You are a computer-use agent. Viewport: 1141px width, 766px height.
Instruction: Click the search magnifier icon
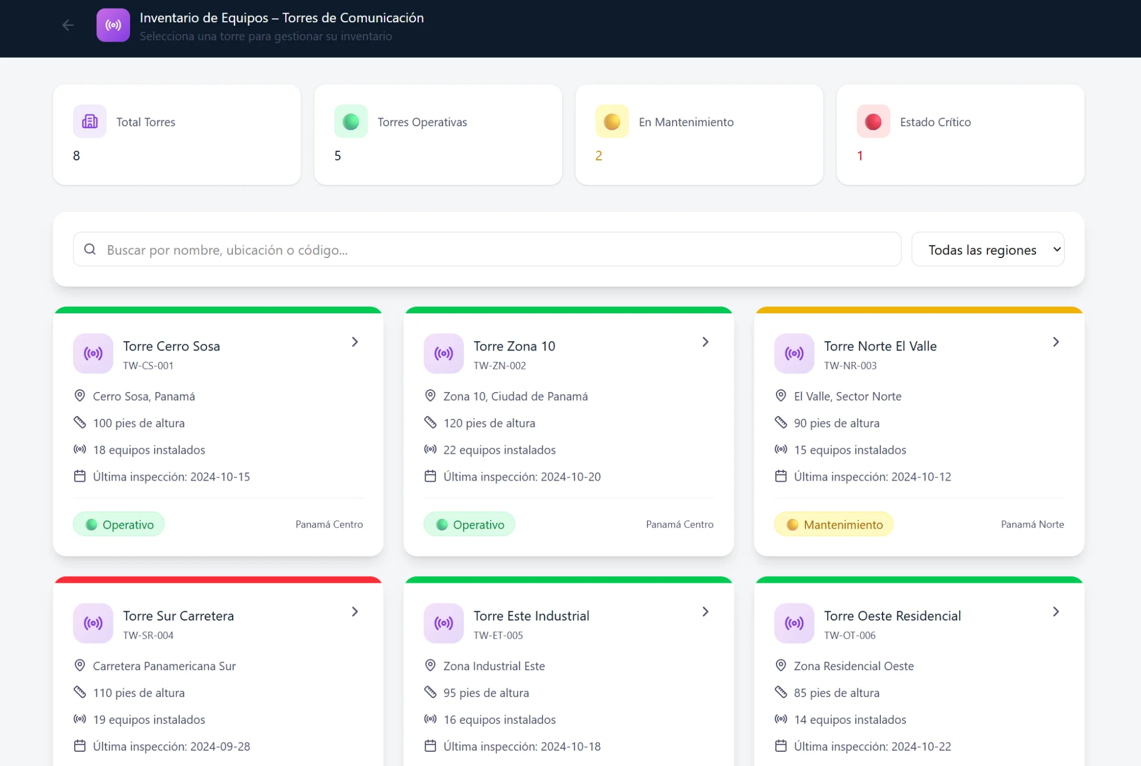click(x=90, y=249)
